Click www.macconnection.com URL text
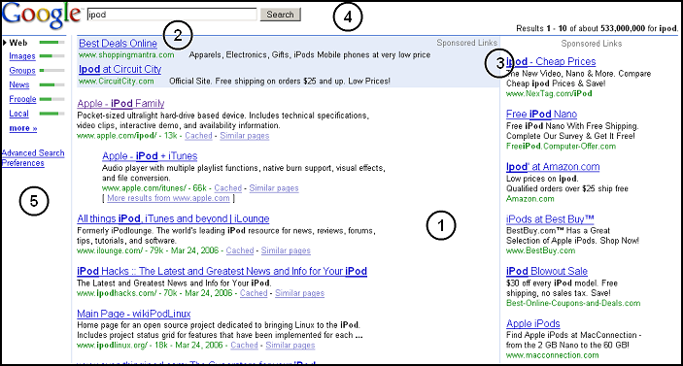The height and width of the screenshot is (366, 683). coord(552,355)
